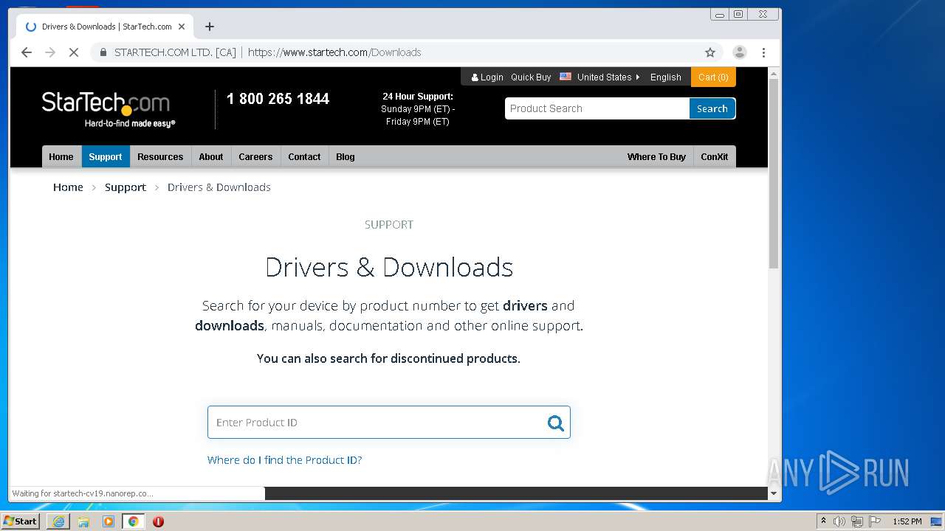Screen dimensions: 945x531
Task: Open the Cart (0) button
Action: click(713, 77)
